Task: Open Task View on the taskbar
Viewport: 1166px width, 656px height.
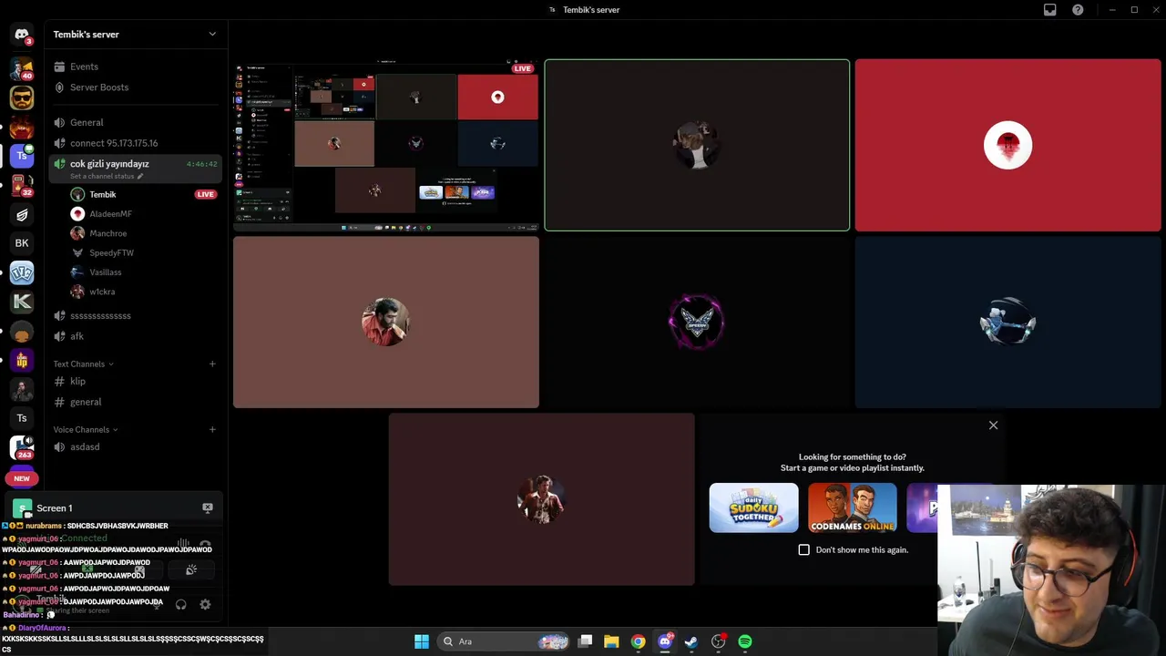Action: tap(585, 641)
